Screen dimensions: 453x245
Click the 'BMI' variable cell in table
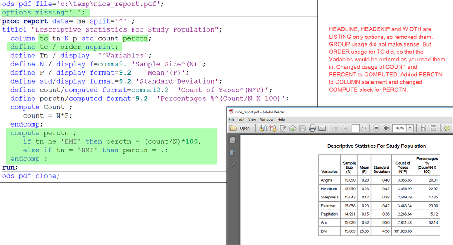[x=330, y=231]
